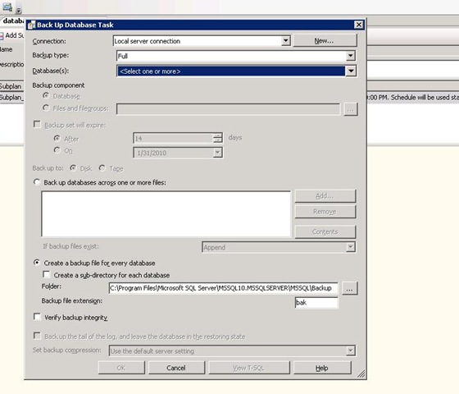Click the Back Up Database Task title icon
Screen dimensions: 459x394
click(x=31, y=25)
